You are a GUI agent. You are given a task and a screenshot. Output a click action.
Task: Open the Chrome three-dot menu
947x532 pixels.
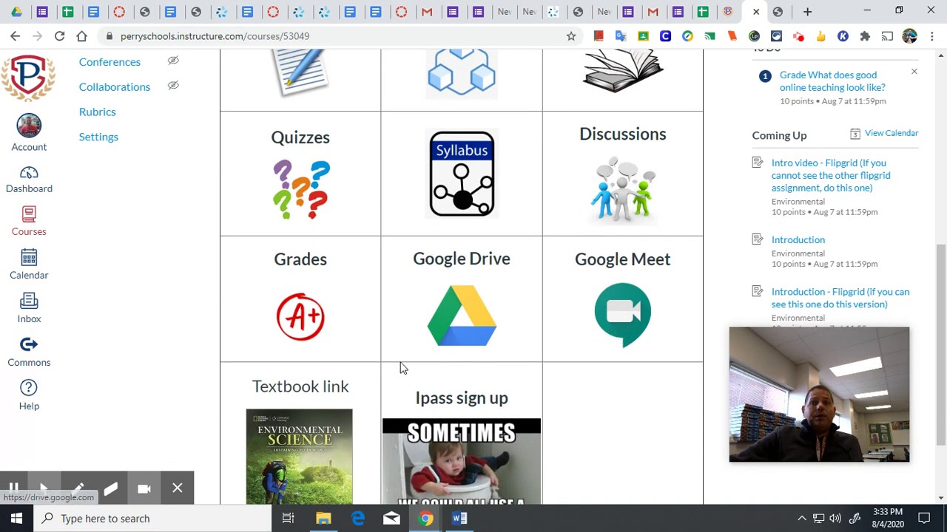pyautogui.click(x=931, y=36)
